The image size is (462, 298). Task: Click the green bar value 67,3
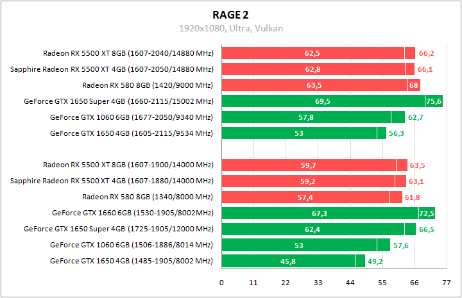pyautogui.click(x=320, y=213)
